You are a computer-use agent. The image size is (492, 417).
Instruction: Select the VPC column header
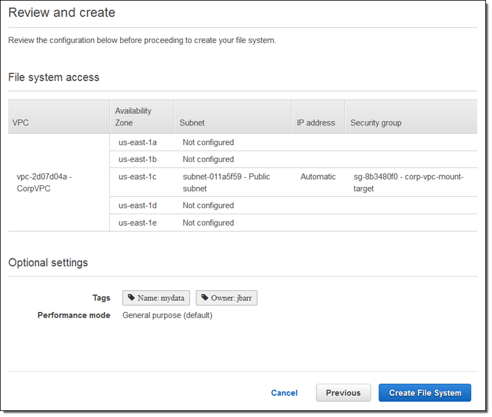pos(21,123)
